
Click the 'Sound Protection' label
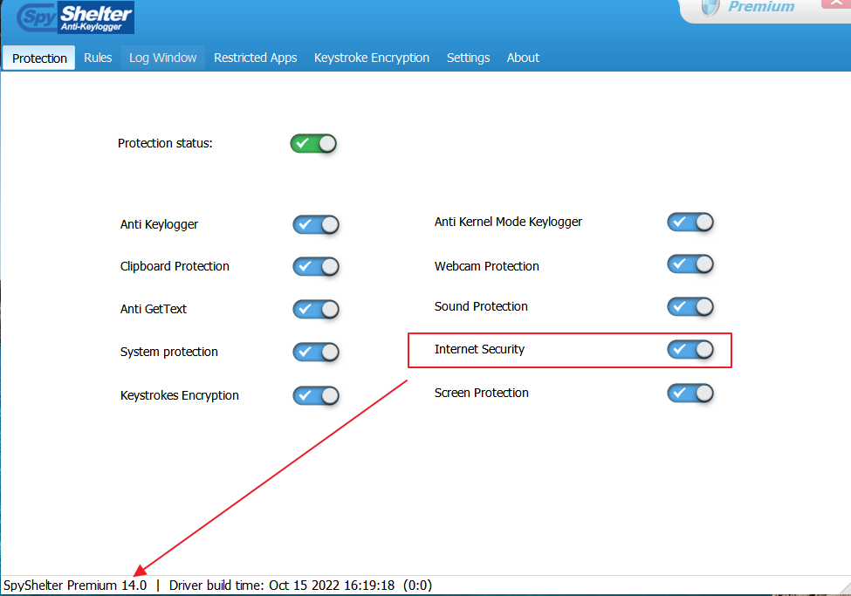481,306
